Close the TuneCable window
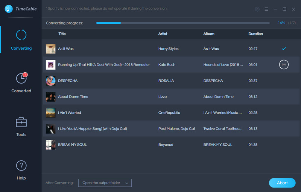Image resolution: width=301 pixels, height=192 pixels. tap(293, 9)
